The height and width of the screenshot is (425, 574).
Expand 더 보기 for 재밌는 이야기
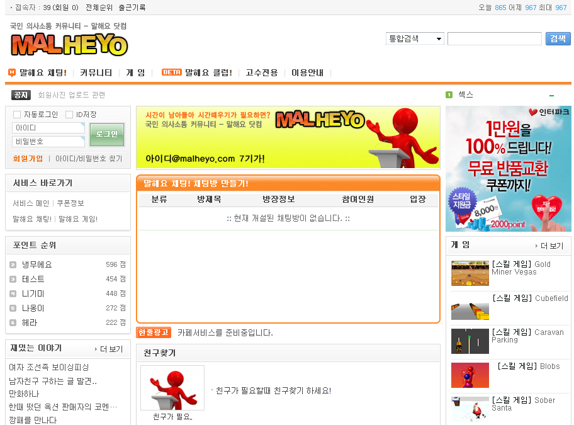[108, 349]
